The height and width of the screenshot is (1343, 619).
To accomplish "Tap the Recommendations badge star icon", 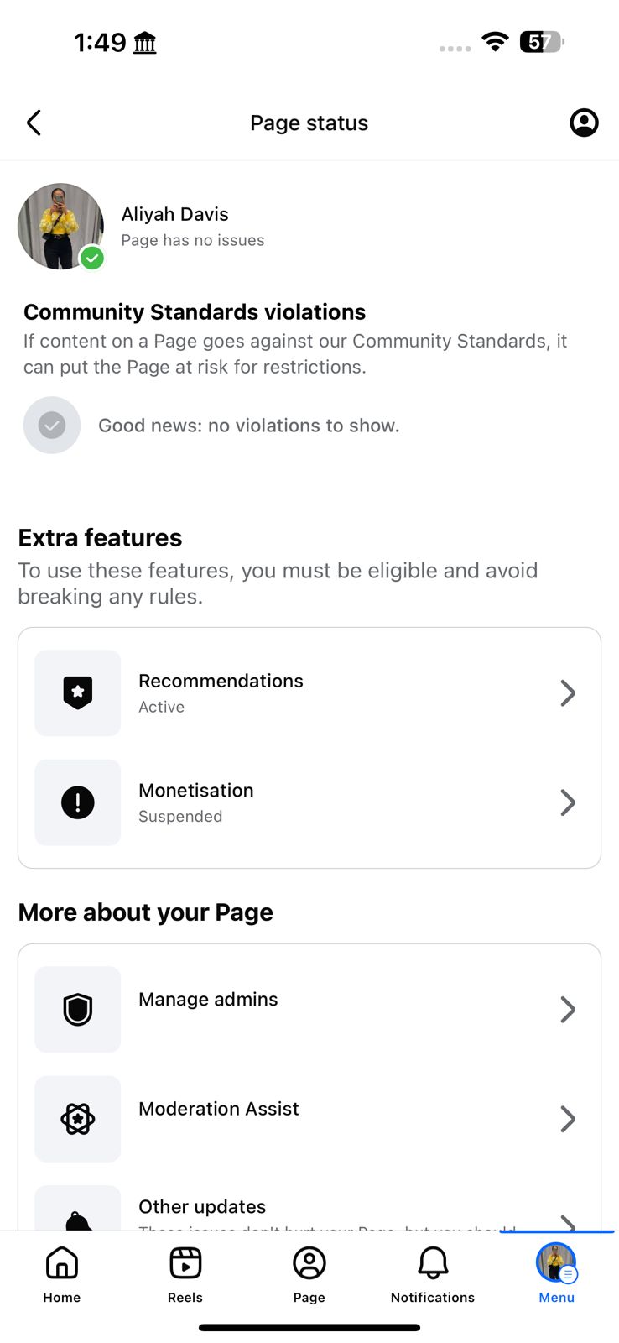I will tap(78, 693).
